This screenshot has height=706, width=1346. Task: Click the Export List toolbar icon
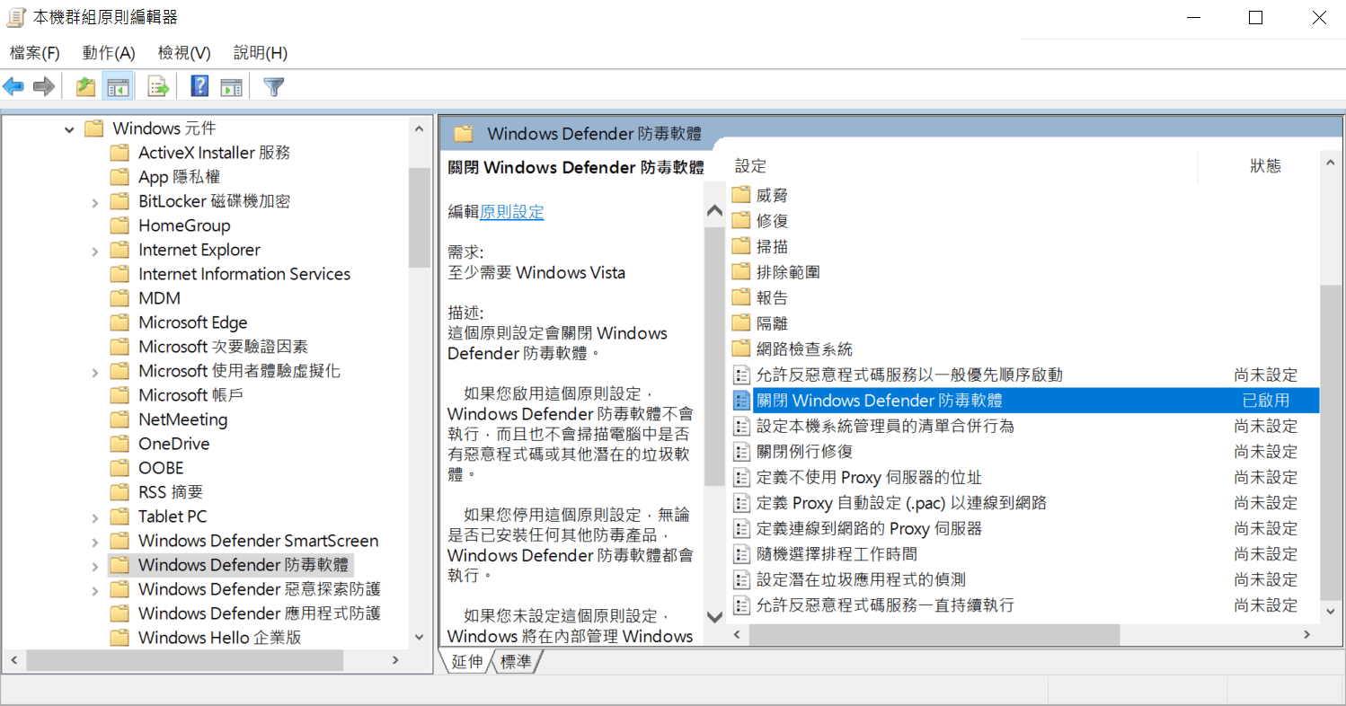point(159,87)
